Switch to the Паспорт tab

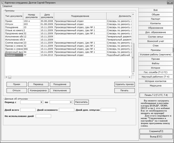pos(156,19)
